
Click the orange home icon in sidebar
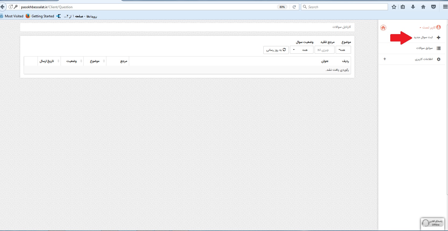383,28
